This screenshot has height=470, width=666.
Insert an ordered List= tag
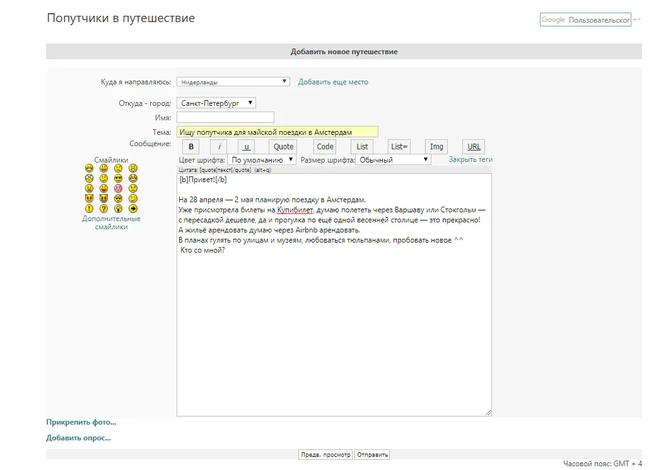tap(399, 147)
